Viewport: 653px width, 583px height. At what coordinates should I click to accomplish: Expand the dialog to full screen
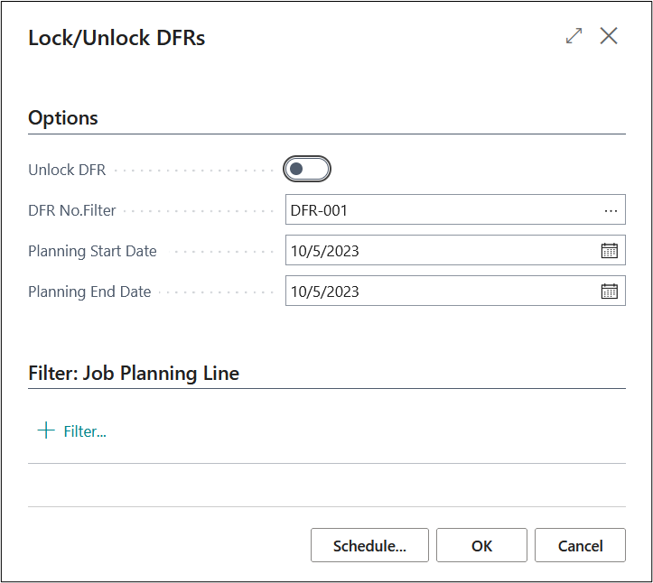(574, 36)
